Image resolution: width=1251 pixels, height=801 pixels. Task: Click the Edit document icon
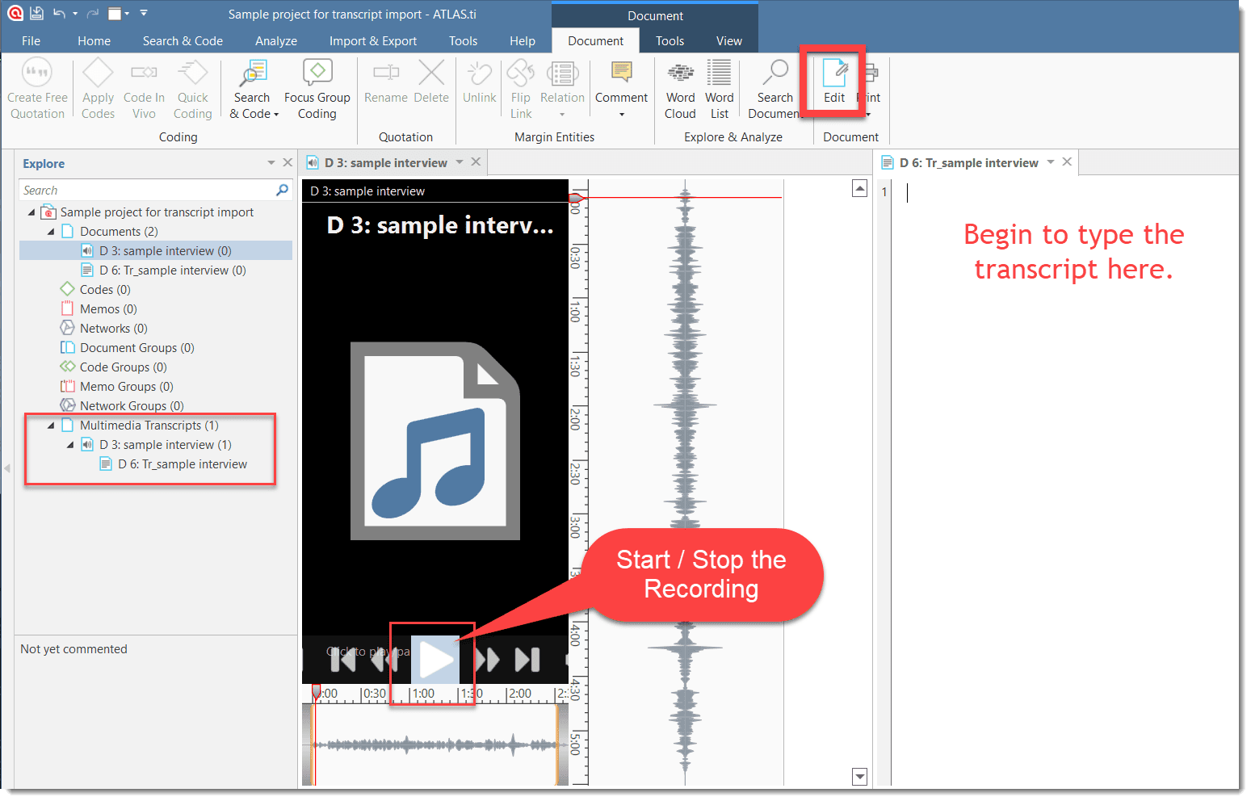(x=833, y=74)
